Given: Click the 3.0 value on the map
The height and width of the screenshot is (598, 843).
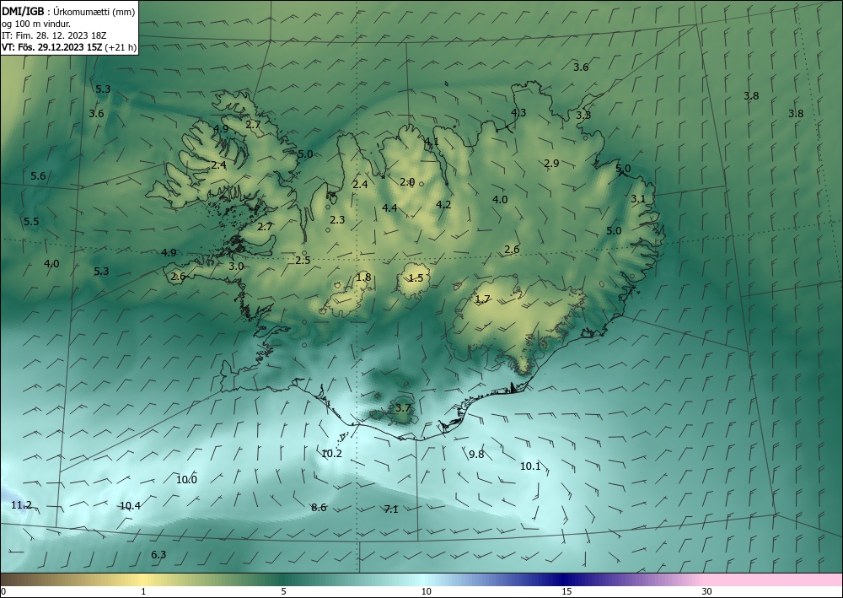Looking at the screenshot, I should click(x=236, y=267).
